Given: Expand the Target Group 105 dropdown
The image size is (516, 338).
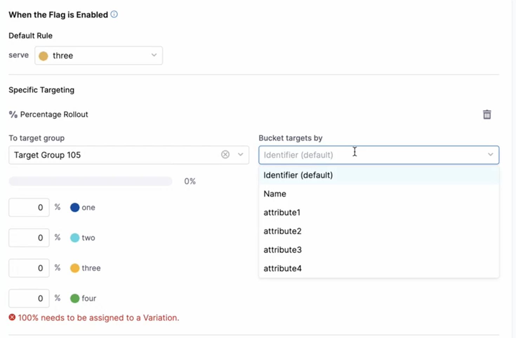Looking at the screenshot, I should pyautogui.click(x=240, y=154).
